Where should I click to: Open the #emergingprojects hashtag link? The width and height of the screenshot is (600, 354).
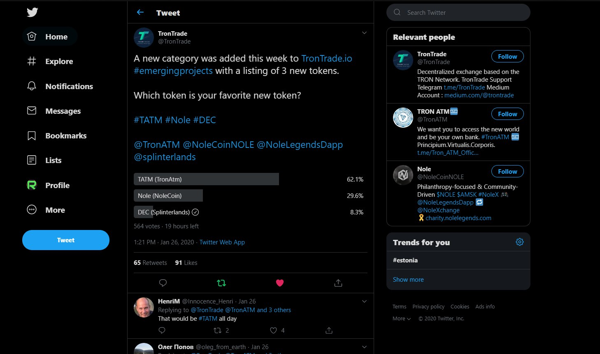coord(173,71)
